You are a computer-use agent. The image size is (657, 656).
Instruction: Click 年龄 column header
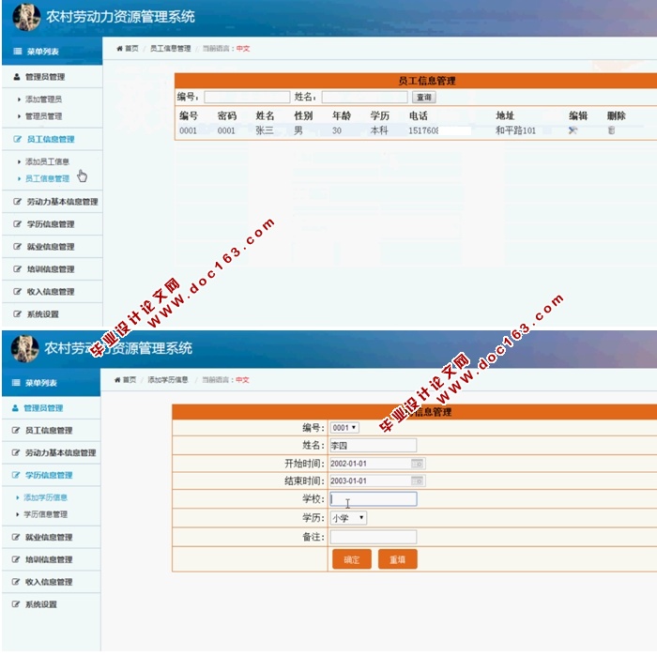click(x=342, y=115)
